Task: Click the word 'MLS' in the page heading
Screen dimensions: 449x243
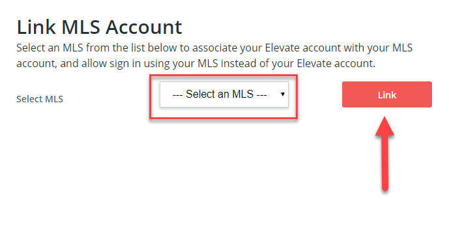Action: [x=81, y=27]
